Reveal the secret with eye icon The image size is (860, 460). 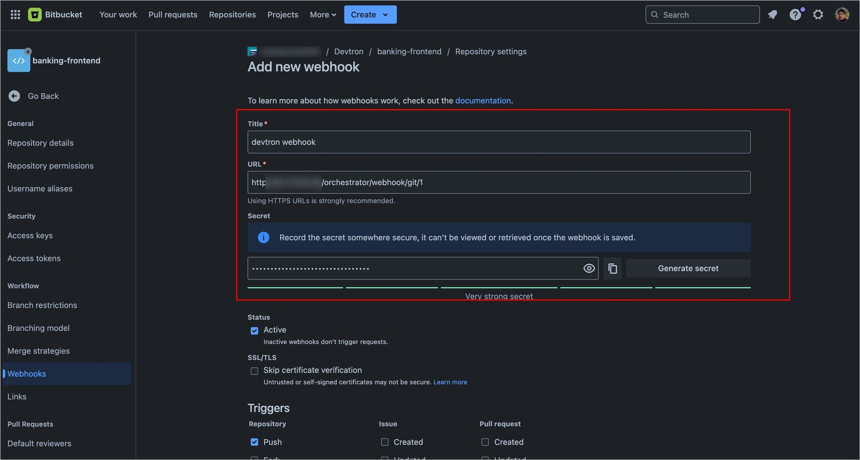[x=589, y=268]
